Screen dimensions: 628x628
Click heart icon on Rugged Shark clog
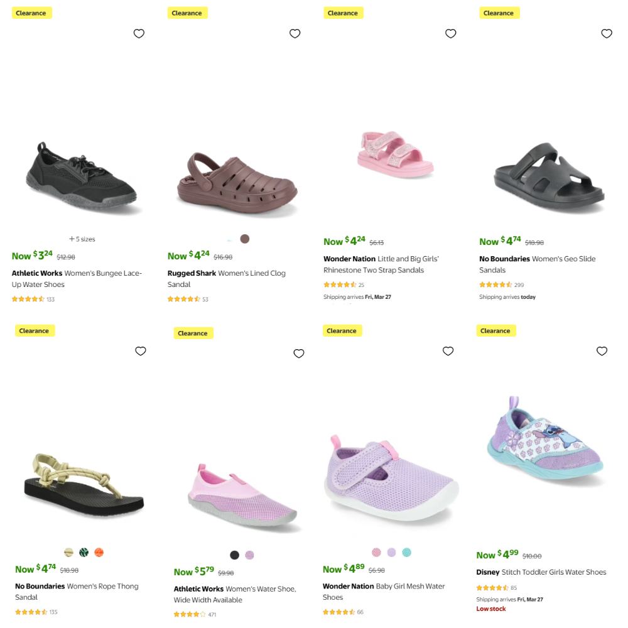coord(295,34)
